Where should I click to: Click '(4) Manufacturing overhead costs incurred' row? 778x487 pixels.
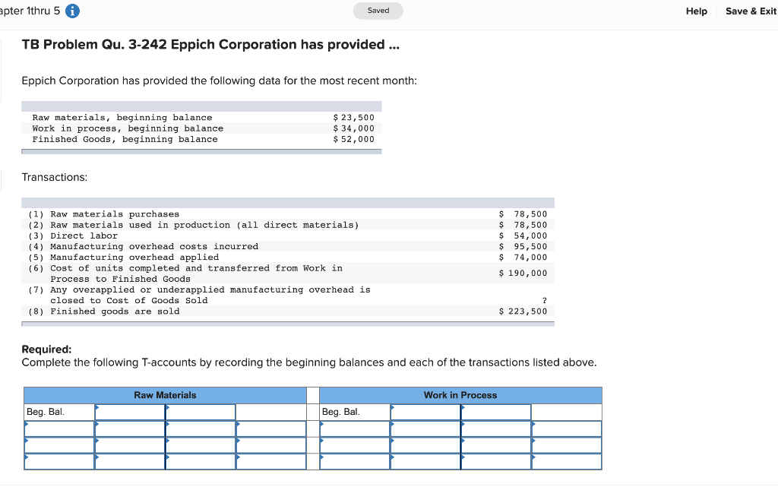(x=288, y=246)
